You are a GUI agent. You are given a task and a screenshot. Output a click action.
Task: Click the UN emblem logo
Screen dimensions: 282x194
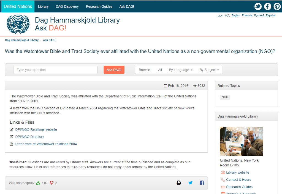coord(18,24)
